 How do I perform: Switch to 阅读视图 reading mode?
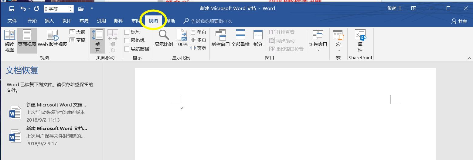tap(10, 41)
